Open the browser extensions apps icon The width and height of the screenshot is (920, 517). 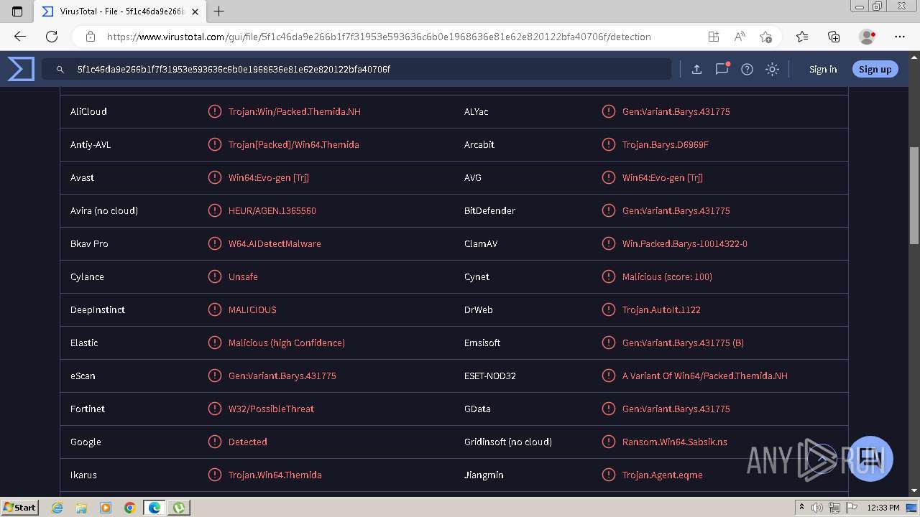[x=713, y=37]
